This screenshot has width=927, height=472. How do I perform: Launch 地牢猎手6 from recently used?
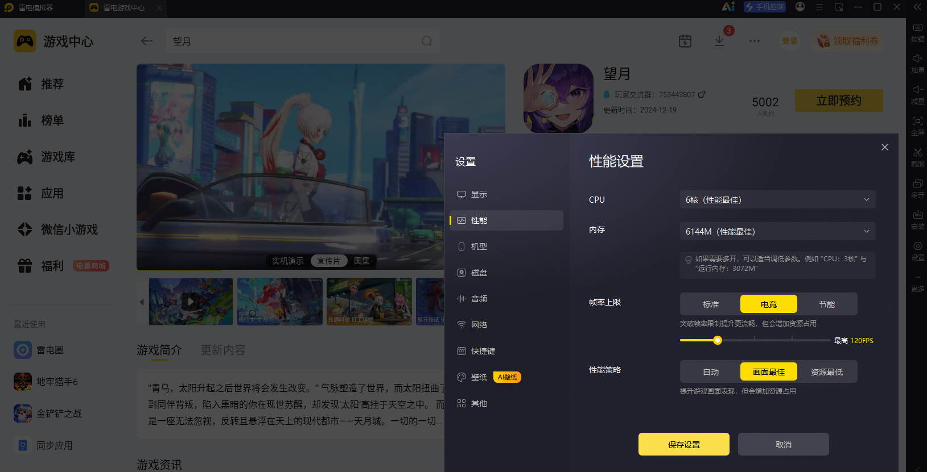pos(46,382)
